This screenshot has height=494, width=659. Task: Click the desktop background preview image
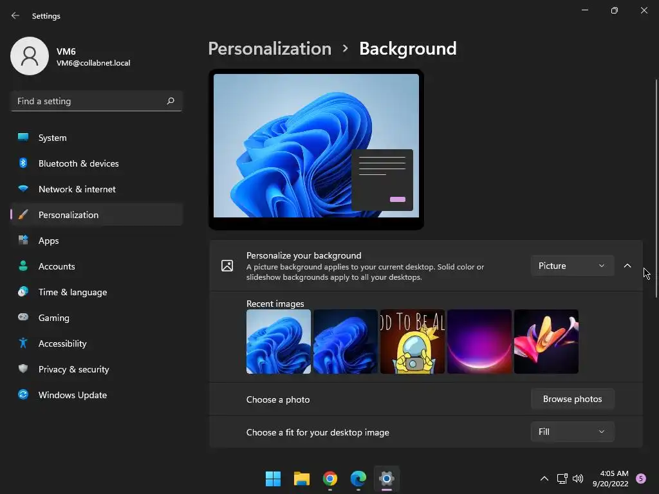316,146
